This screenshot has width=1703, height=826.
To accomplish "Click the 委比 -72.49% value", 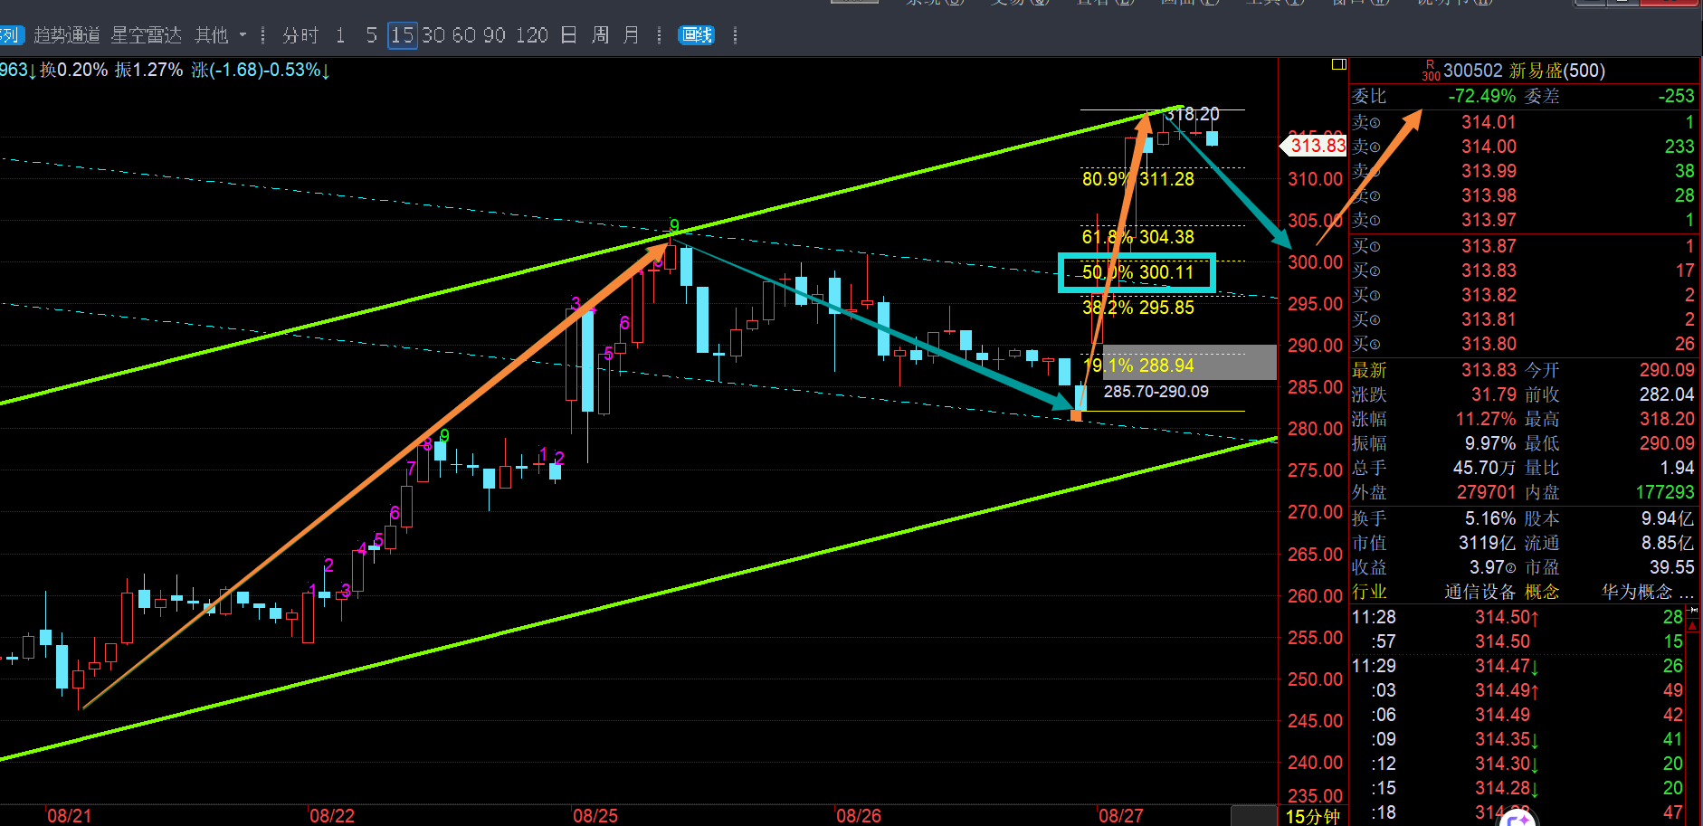I will click(1481, 96).
